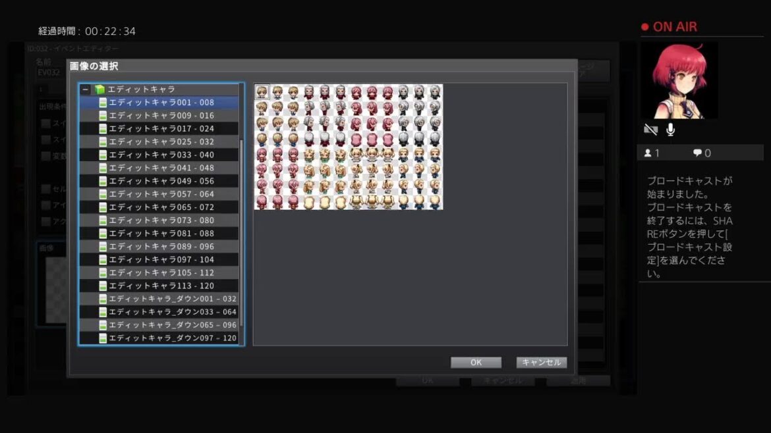Select the highlighted top-left blonde character sprite
The height and width of the screenshot is (433, 771).
pyautogui.click(x=262, y=91)
